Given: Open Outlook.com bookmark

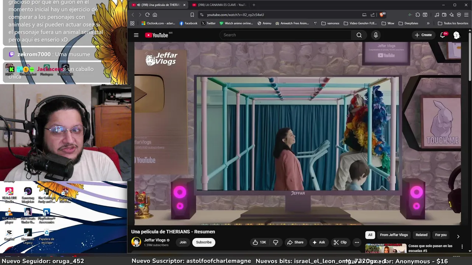Looking at the screenshot, I should pyautogui.click(x=158, y=23).
